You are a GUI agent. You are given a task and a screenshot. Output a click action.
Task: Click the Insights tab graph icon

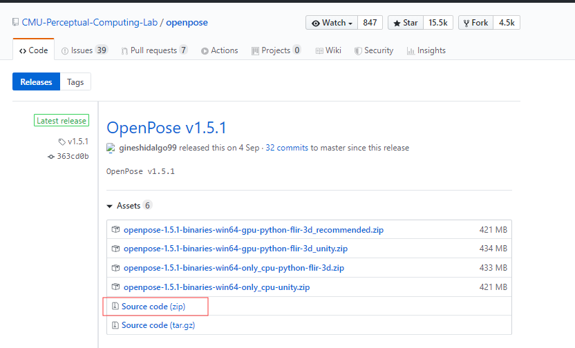point(411,51)
